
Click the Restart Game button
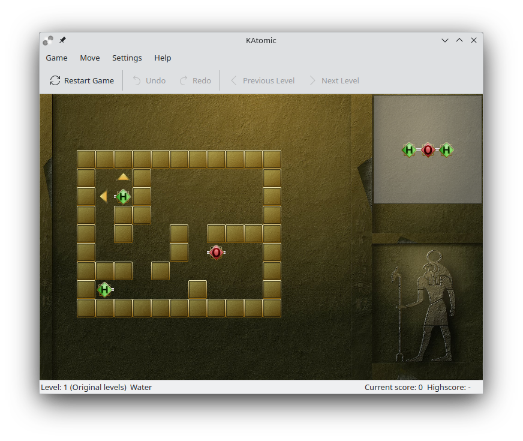pos(82,80)
